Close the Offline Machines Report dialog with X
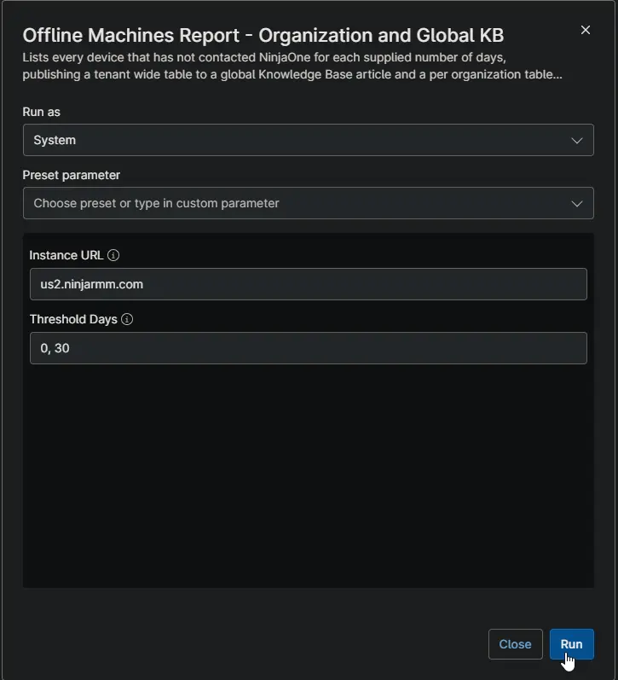Viewport: 618px width, 680px height. coord(585,30)
